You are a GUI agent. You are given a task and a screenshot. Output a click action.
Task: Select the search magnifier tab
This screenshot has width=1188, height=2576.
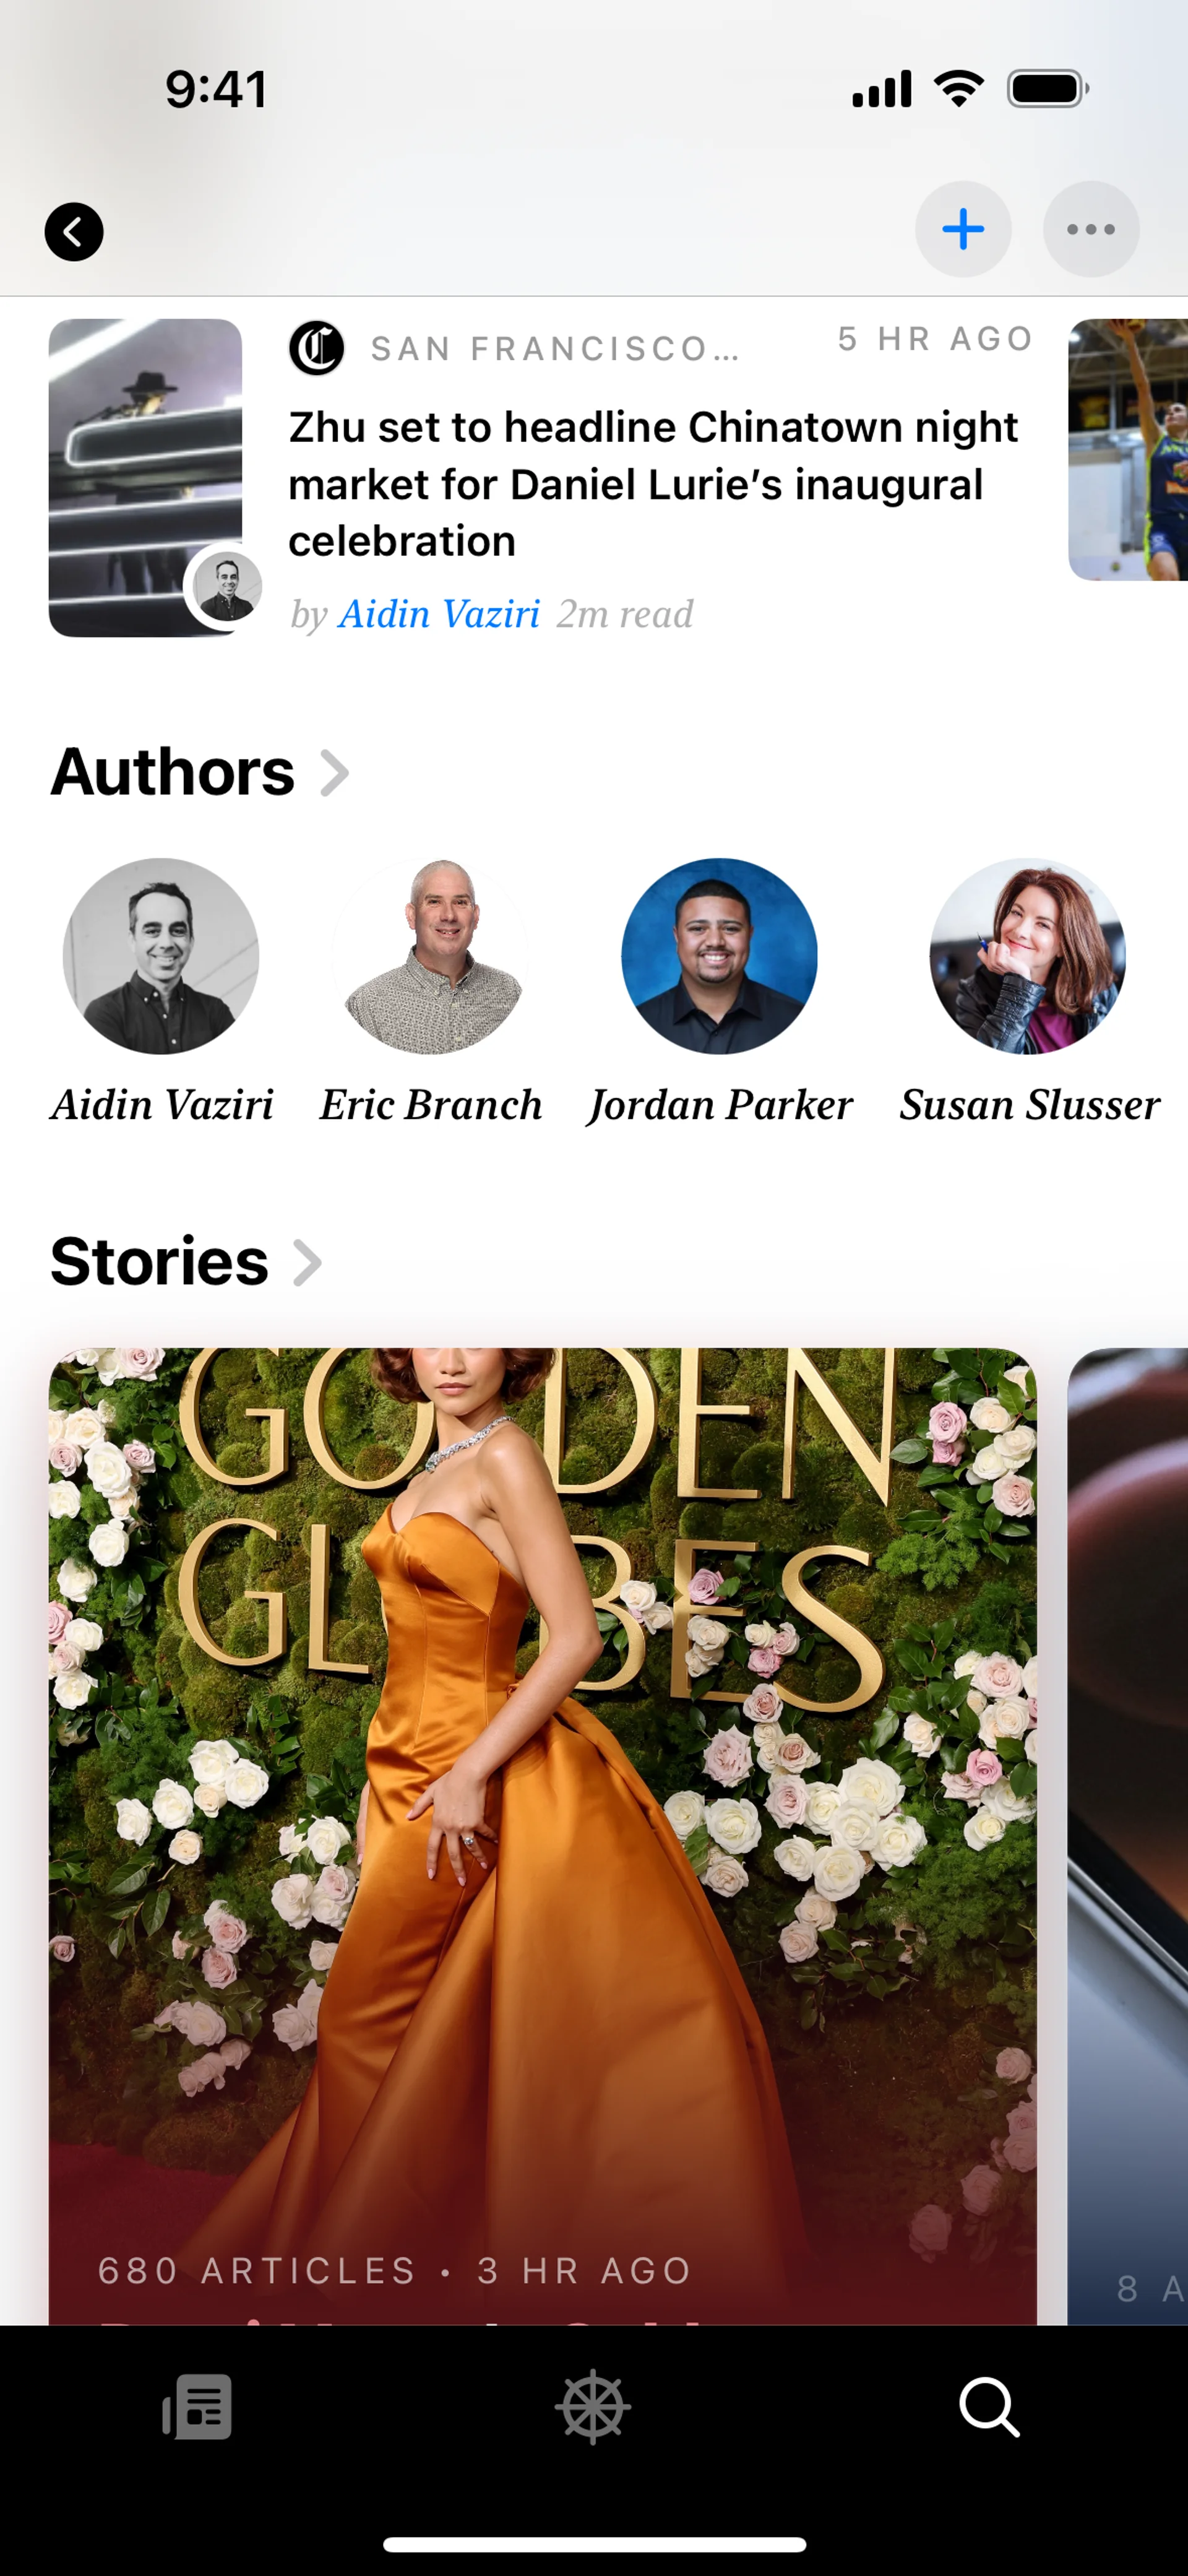coord(989,2407)
